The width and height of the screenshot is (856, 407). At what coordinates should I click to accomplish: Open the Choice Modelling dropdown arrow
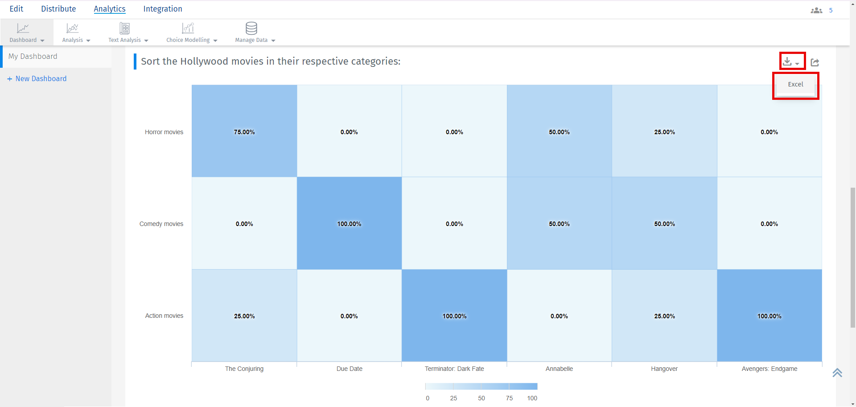pyautogui.click(x=215, y=41)
